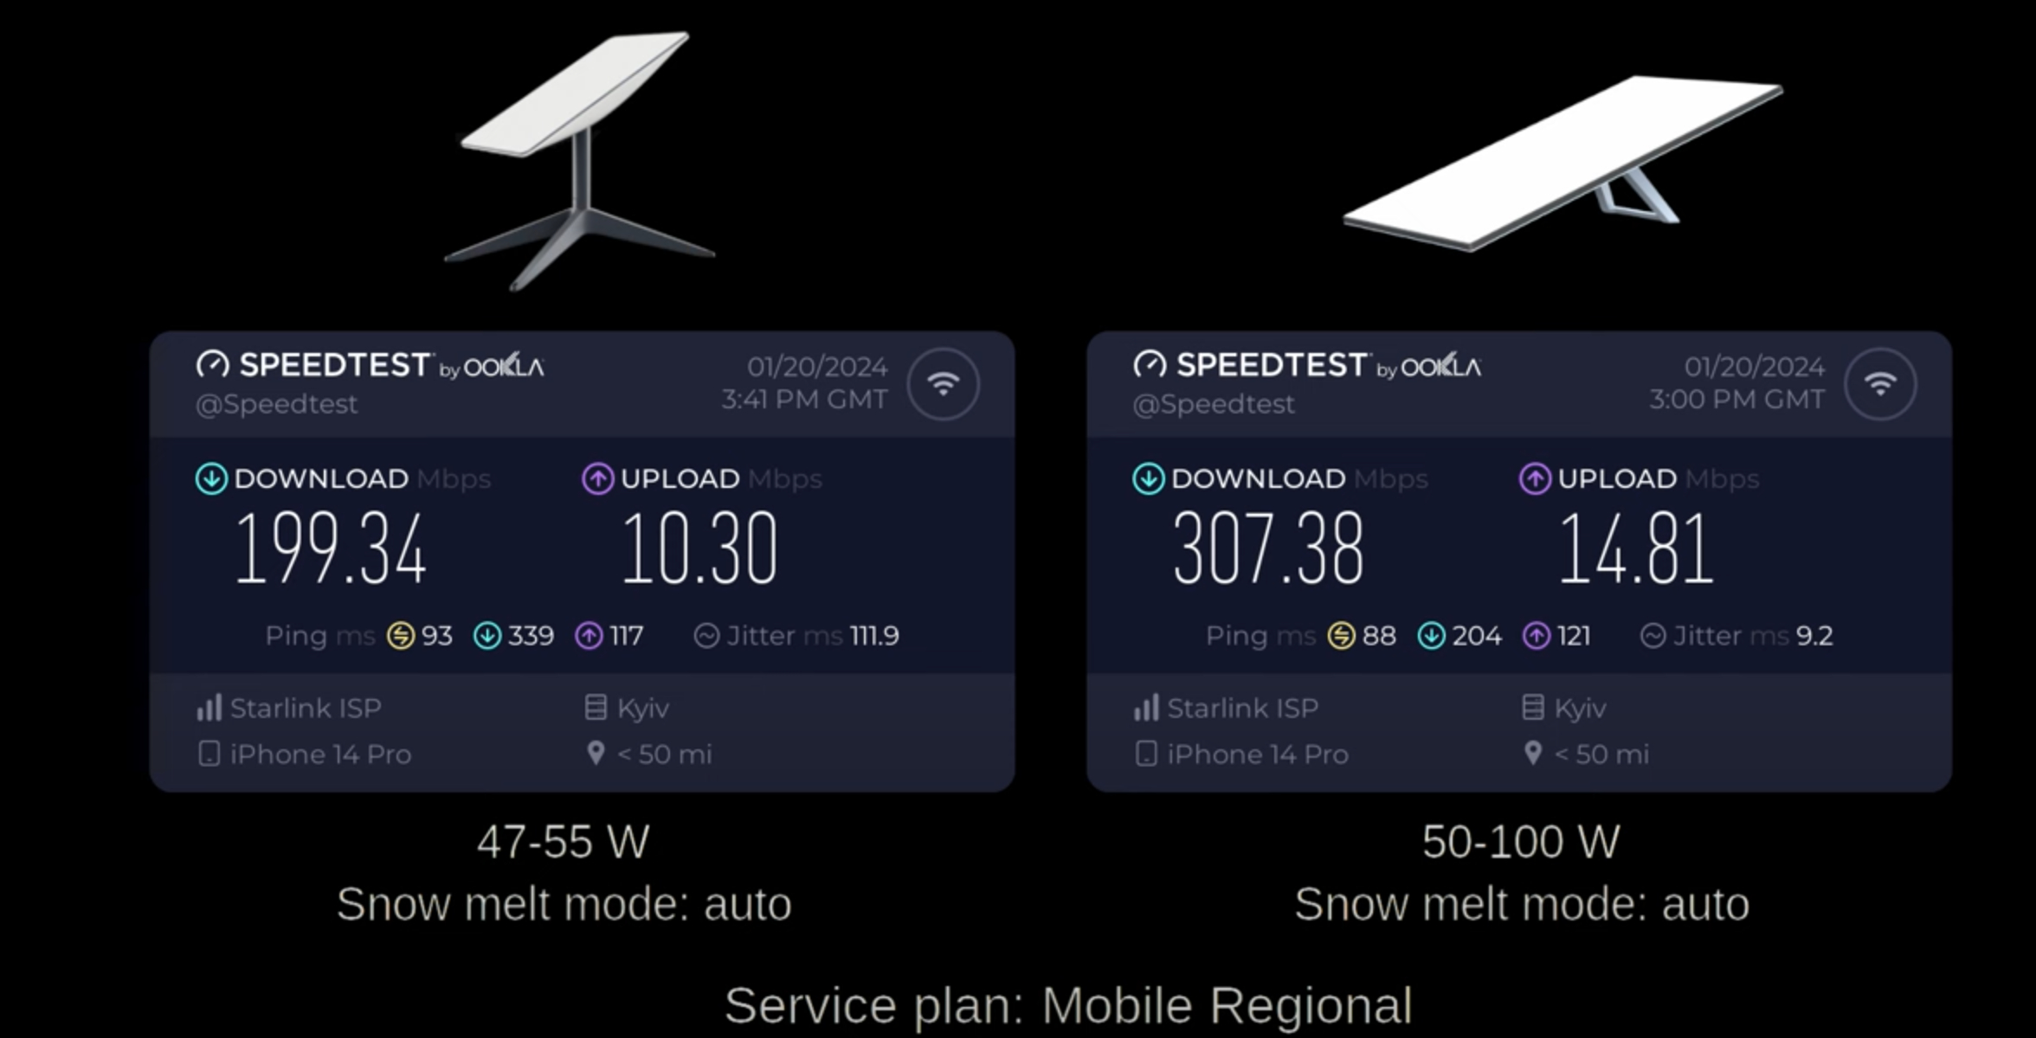Screen dimensions: 2036x1038
Task: Click the Starlink ISP signal bars icon, left card
Action: click(209, 708)
